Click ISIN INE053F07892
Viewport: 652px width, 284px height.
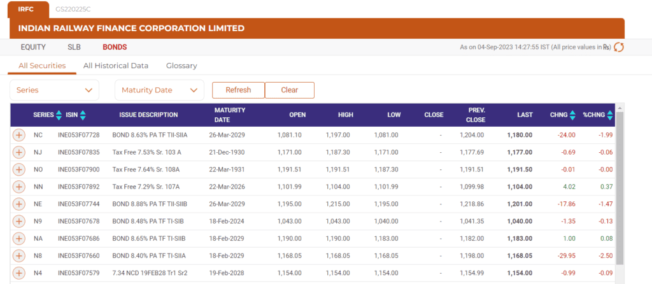point(79,187)
